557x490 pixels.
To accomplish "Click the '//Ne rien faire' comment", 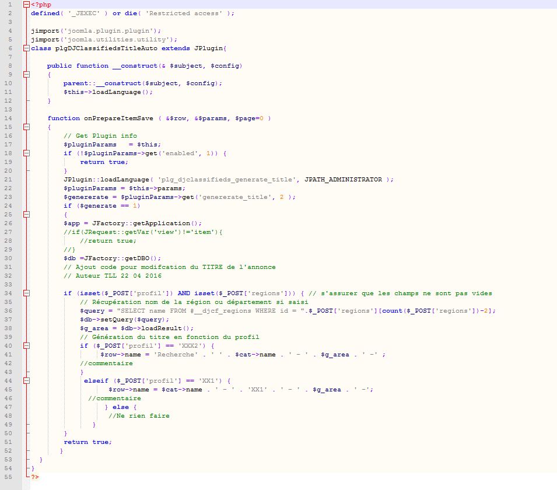I will [139, 416].
